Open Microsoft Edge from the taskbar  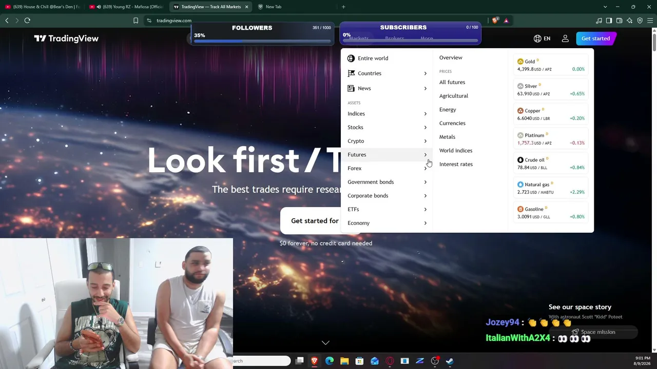coord(330,361)
